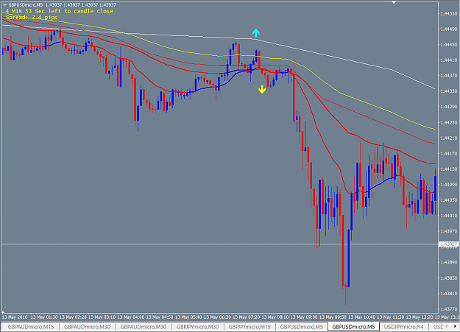Click the cyan up arrow signal
460x332 pixels.
point(256,33)
